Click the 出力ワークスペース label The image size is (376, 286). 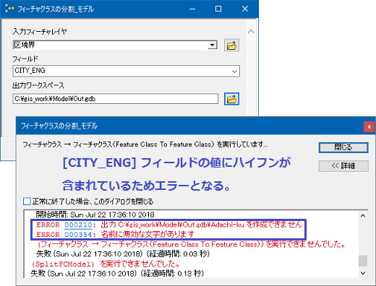point(38,85)
